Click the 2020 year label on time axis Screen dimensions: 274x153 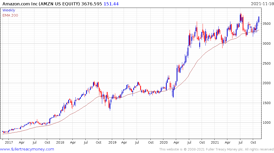click(x=164, y=142)
